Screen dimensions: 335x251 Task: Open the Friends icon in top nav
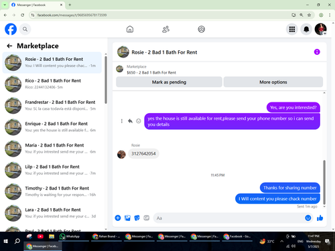(x=165, y=29)
